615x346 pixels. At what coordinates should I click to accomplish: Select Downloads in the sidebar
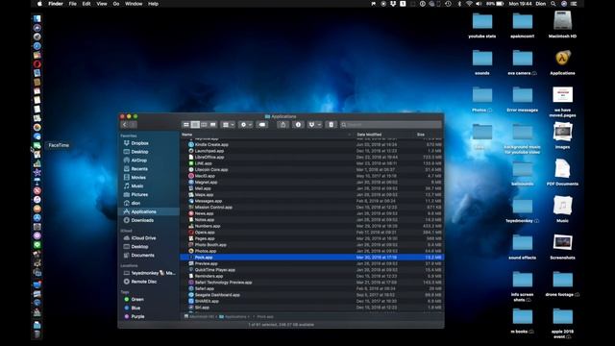(142, 220)
